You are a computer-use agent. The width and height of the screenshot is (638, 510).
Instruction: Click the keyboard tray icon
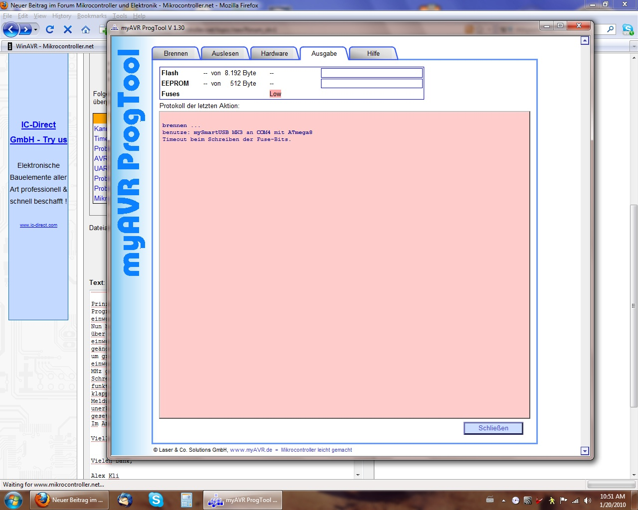[490, 501]
